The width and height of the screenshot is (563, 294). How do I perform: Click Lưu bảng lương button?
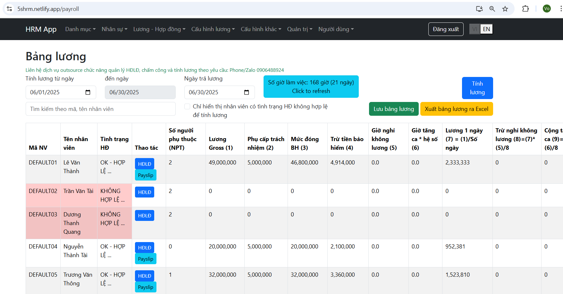point(394,109)
